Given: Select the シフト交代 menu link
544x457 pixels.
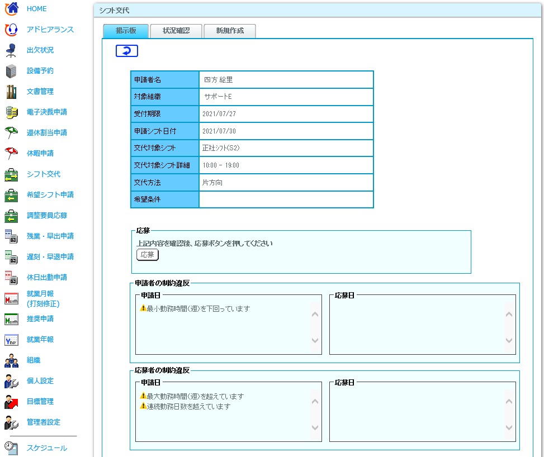Looking at the screenshot, I should (x=44, y=174).
